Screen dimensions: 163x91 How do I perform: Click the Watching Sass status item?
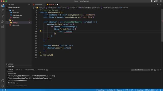(101, 90)
